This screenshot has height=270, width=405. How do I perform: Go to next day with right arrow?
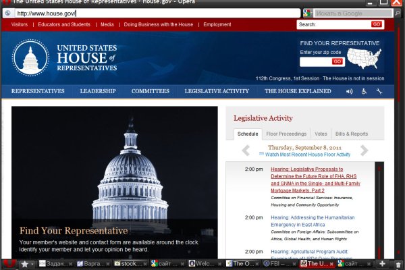pyautogui.click(x=364, y=151)
